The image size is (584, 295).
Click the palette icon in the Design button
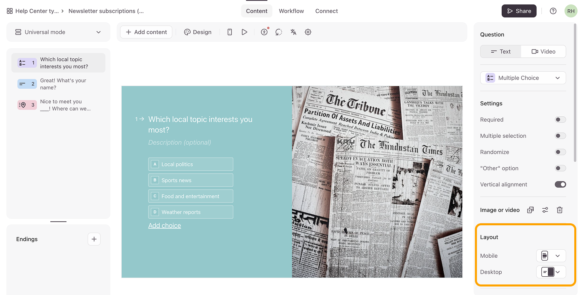(187, 32)
